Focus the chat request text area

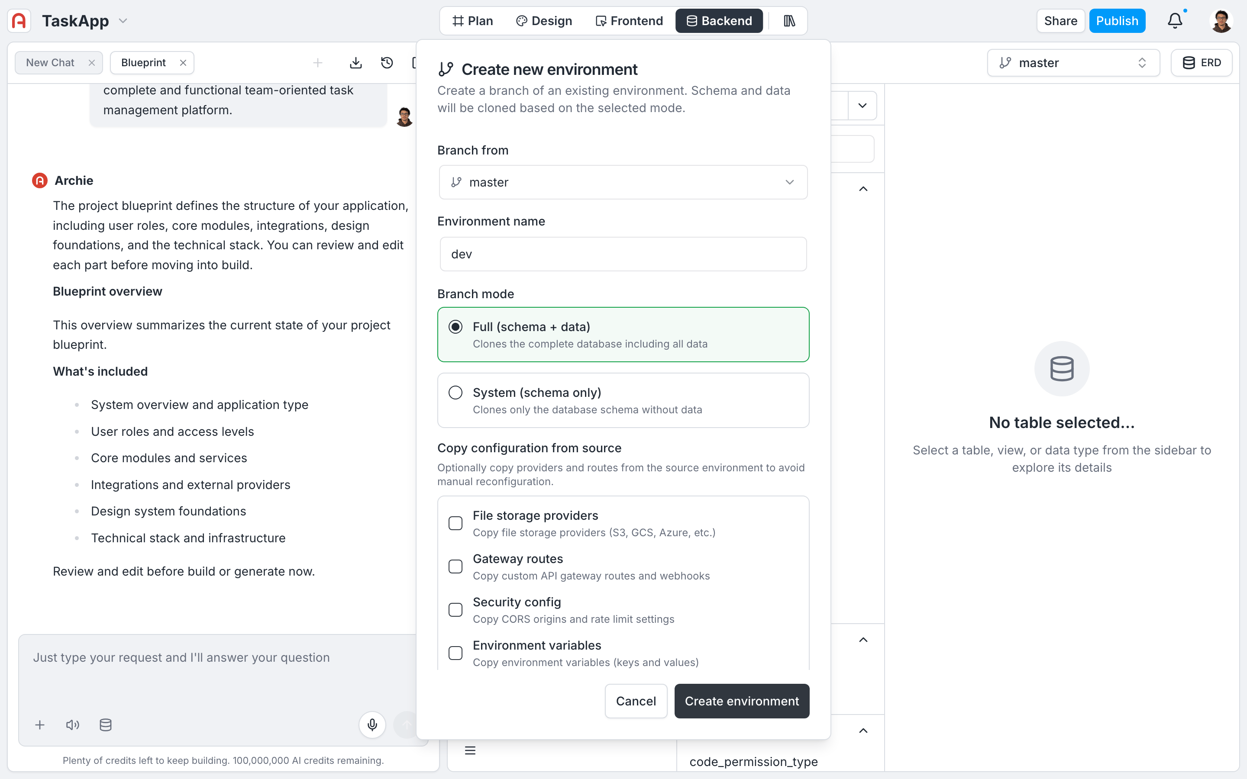pos(216,670)
